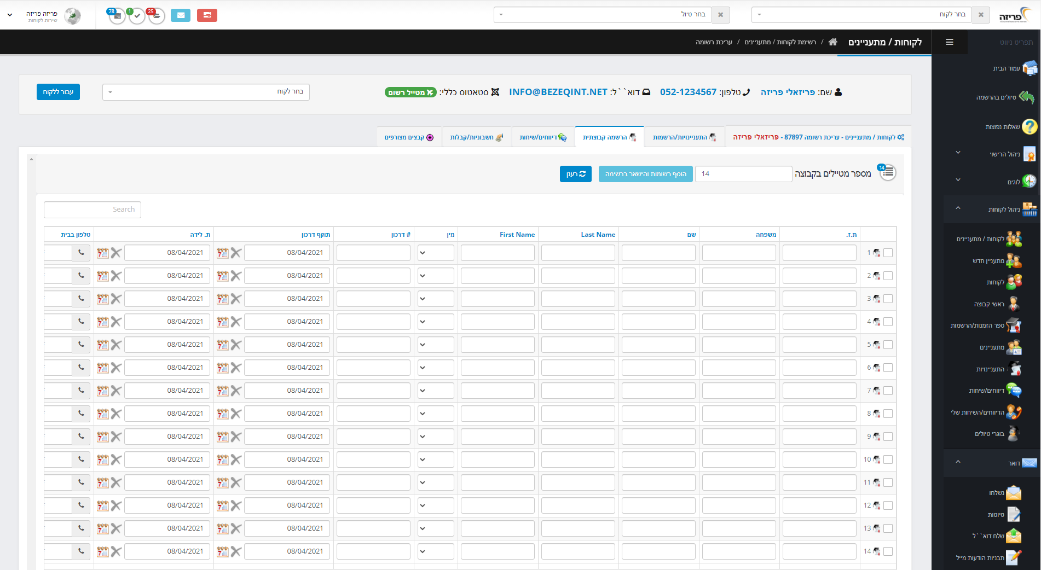Open the user profile dropdown arrow
This screenshot has width=1041, height=570.
coord(10,15)
